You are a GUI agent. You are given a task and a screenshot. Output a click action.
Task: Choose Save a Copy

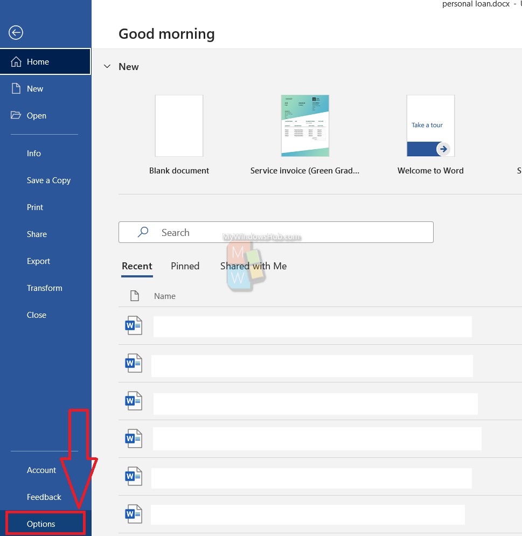coord(45,180)
